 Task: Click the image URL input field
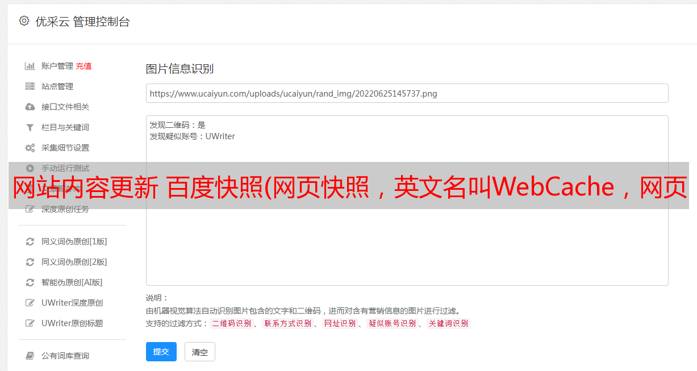coord(407,93)
